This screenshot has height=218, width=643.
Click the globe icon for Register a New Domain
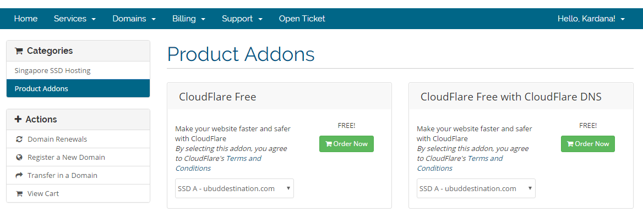(19, 158)
